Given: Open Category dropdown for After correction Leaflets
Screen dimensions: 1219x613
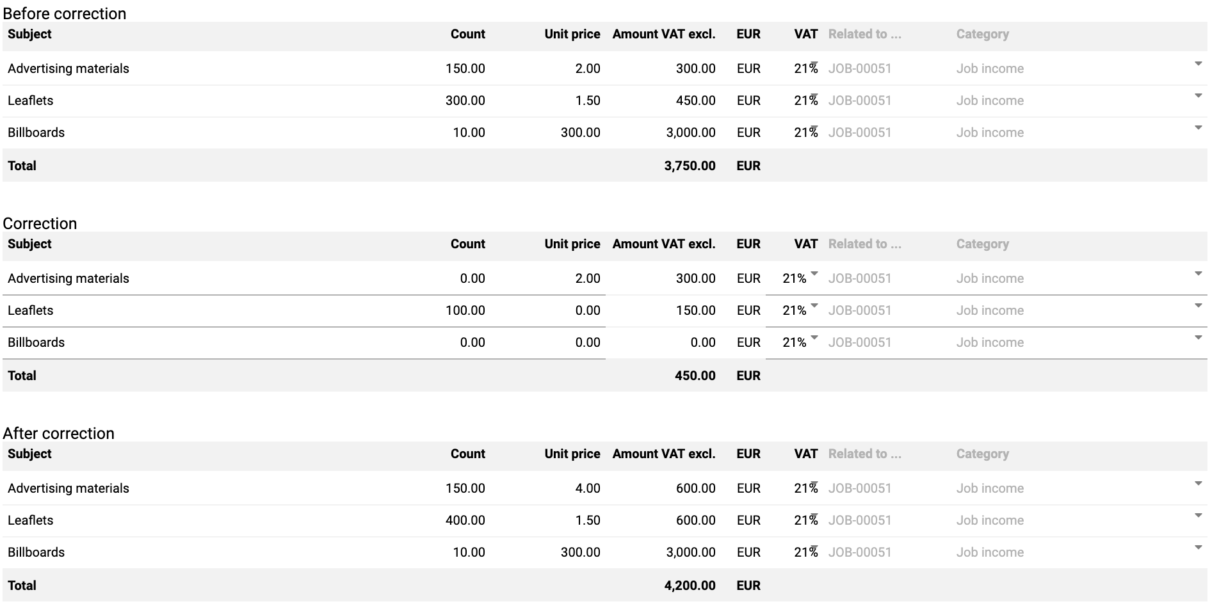Looking at the screenshot, I should tap(1198, 516).
